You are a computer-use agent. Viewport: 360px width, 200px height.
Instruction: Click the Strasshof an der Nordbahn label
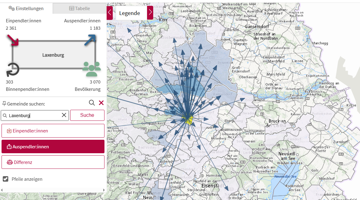265,36
